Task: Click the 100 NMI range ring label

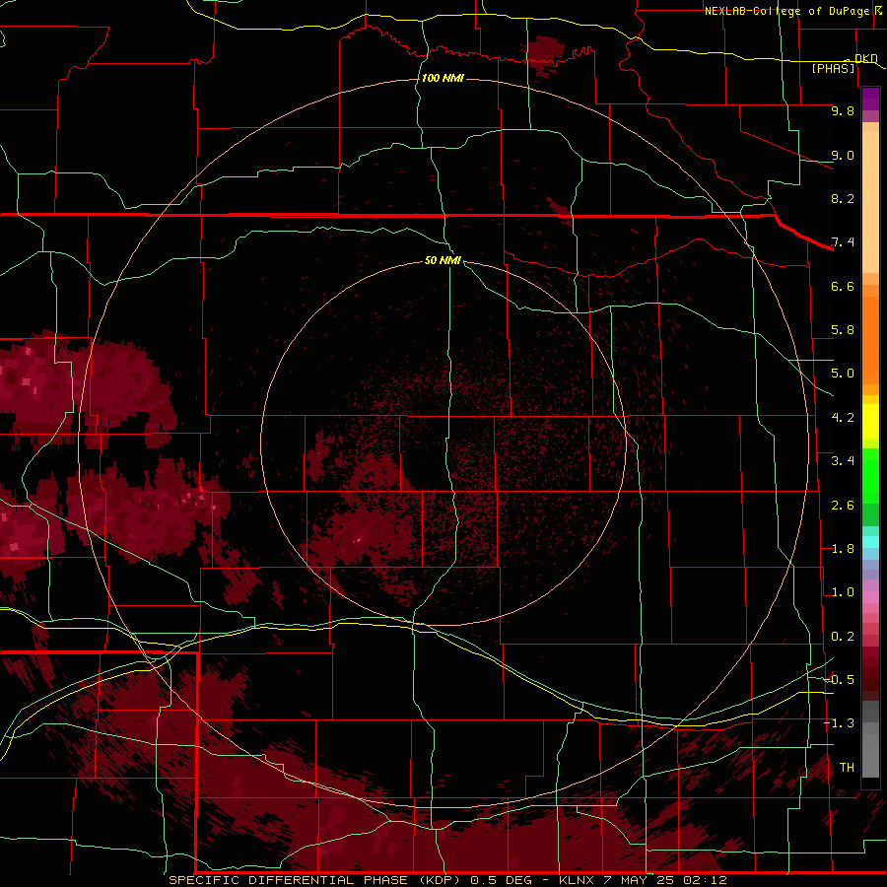Action: (443, 78)
